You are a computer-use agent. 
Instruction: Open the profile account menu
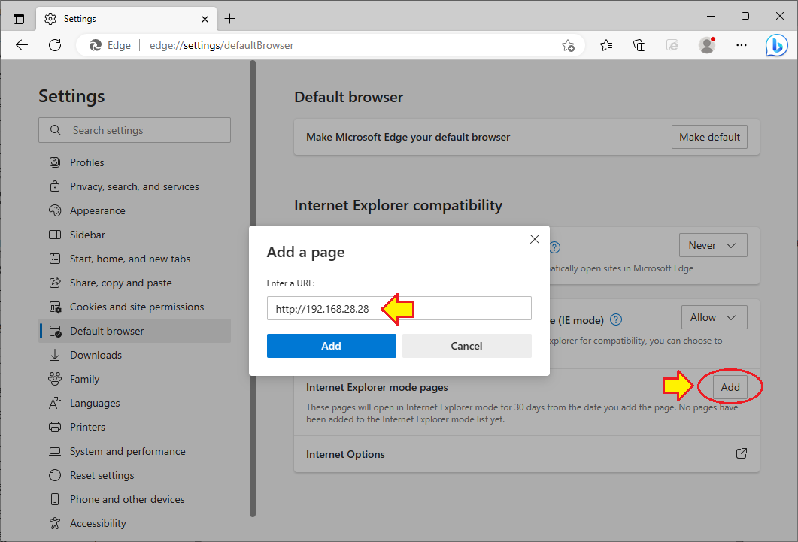click(x=707, y=45)
